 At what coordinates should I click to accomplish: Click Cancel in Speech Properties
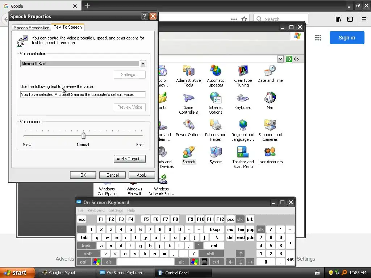(x=112, y=175)
